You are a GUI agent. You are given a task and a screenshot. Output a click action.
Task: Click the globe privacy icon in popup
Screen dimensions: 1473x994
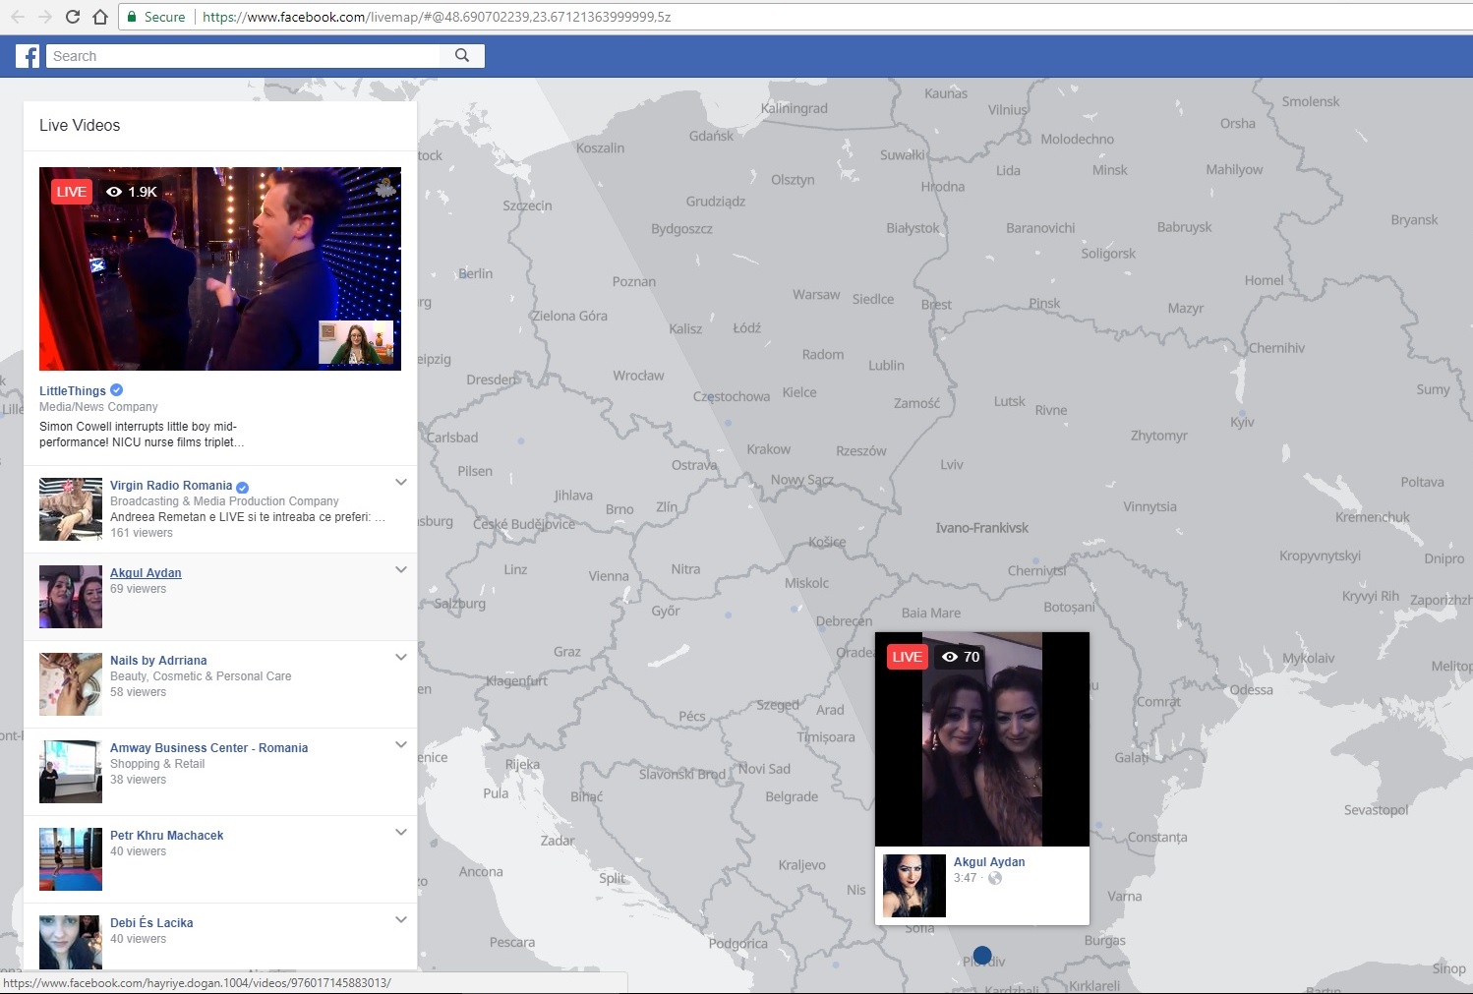pos(995,878)
